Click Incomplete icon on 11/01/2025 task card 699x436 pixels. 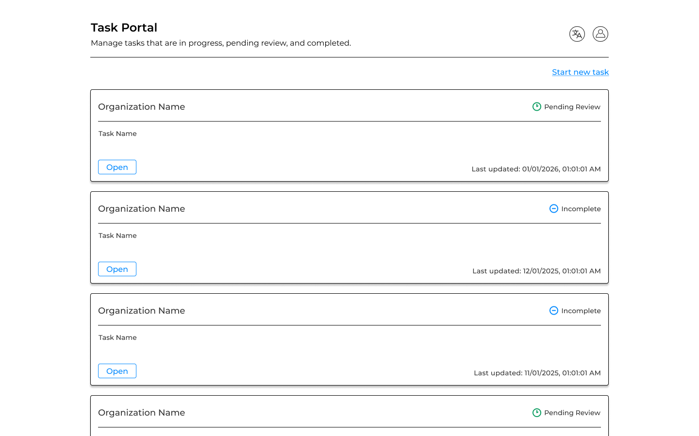coord(554,311)
